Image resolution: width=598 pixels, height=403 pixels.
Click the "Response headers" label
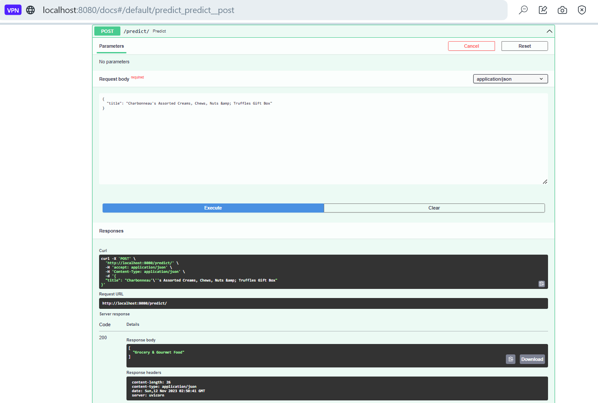coord(144,373)
